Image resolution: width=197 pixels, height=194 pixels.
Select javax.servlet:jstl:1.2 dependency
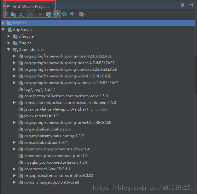click(x=42, y=116)
